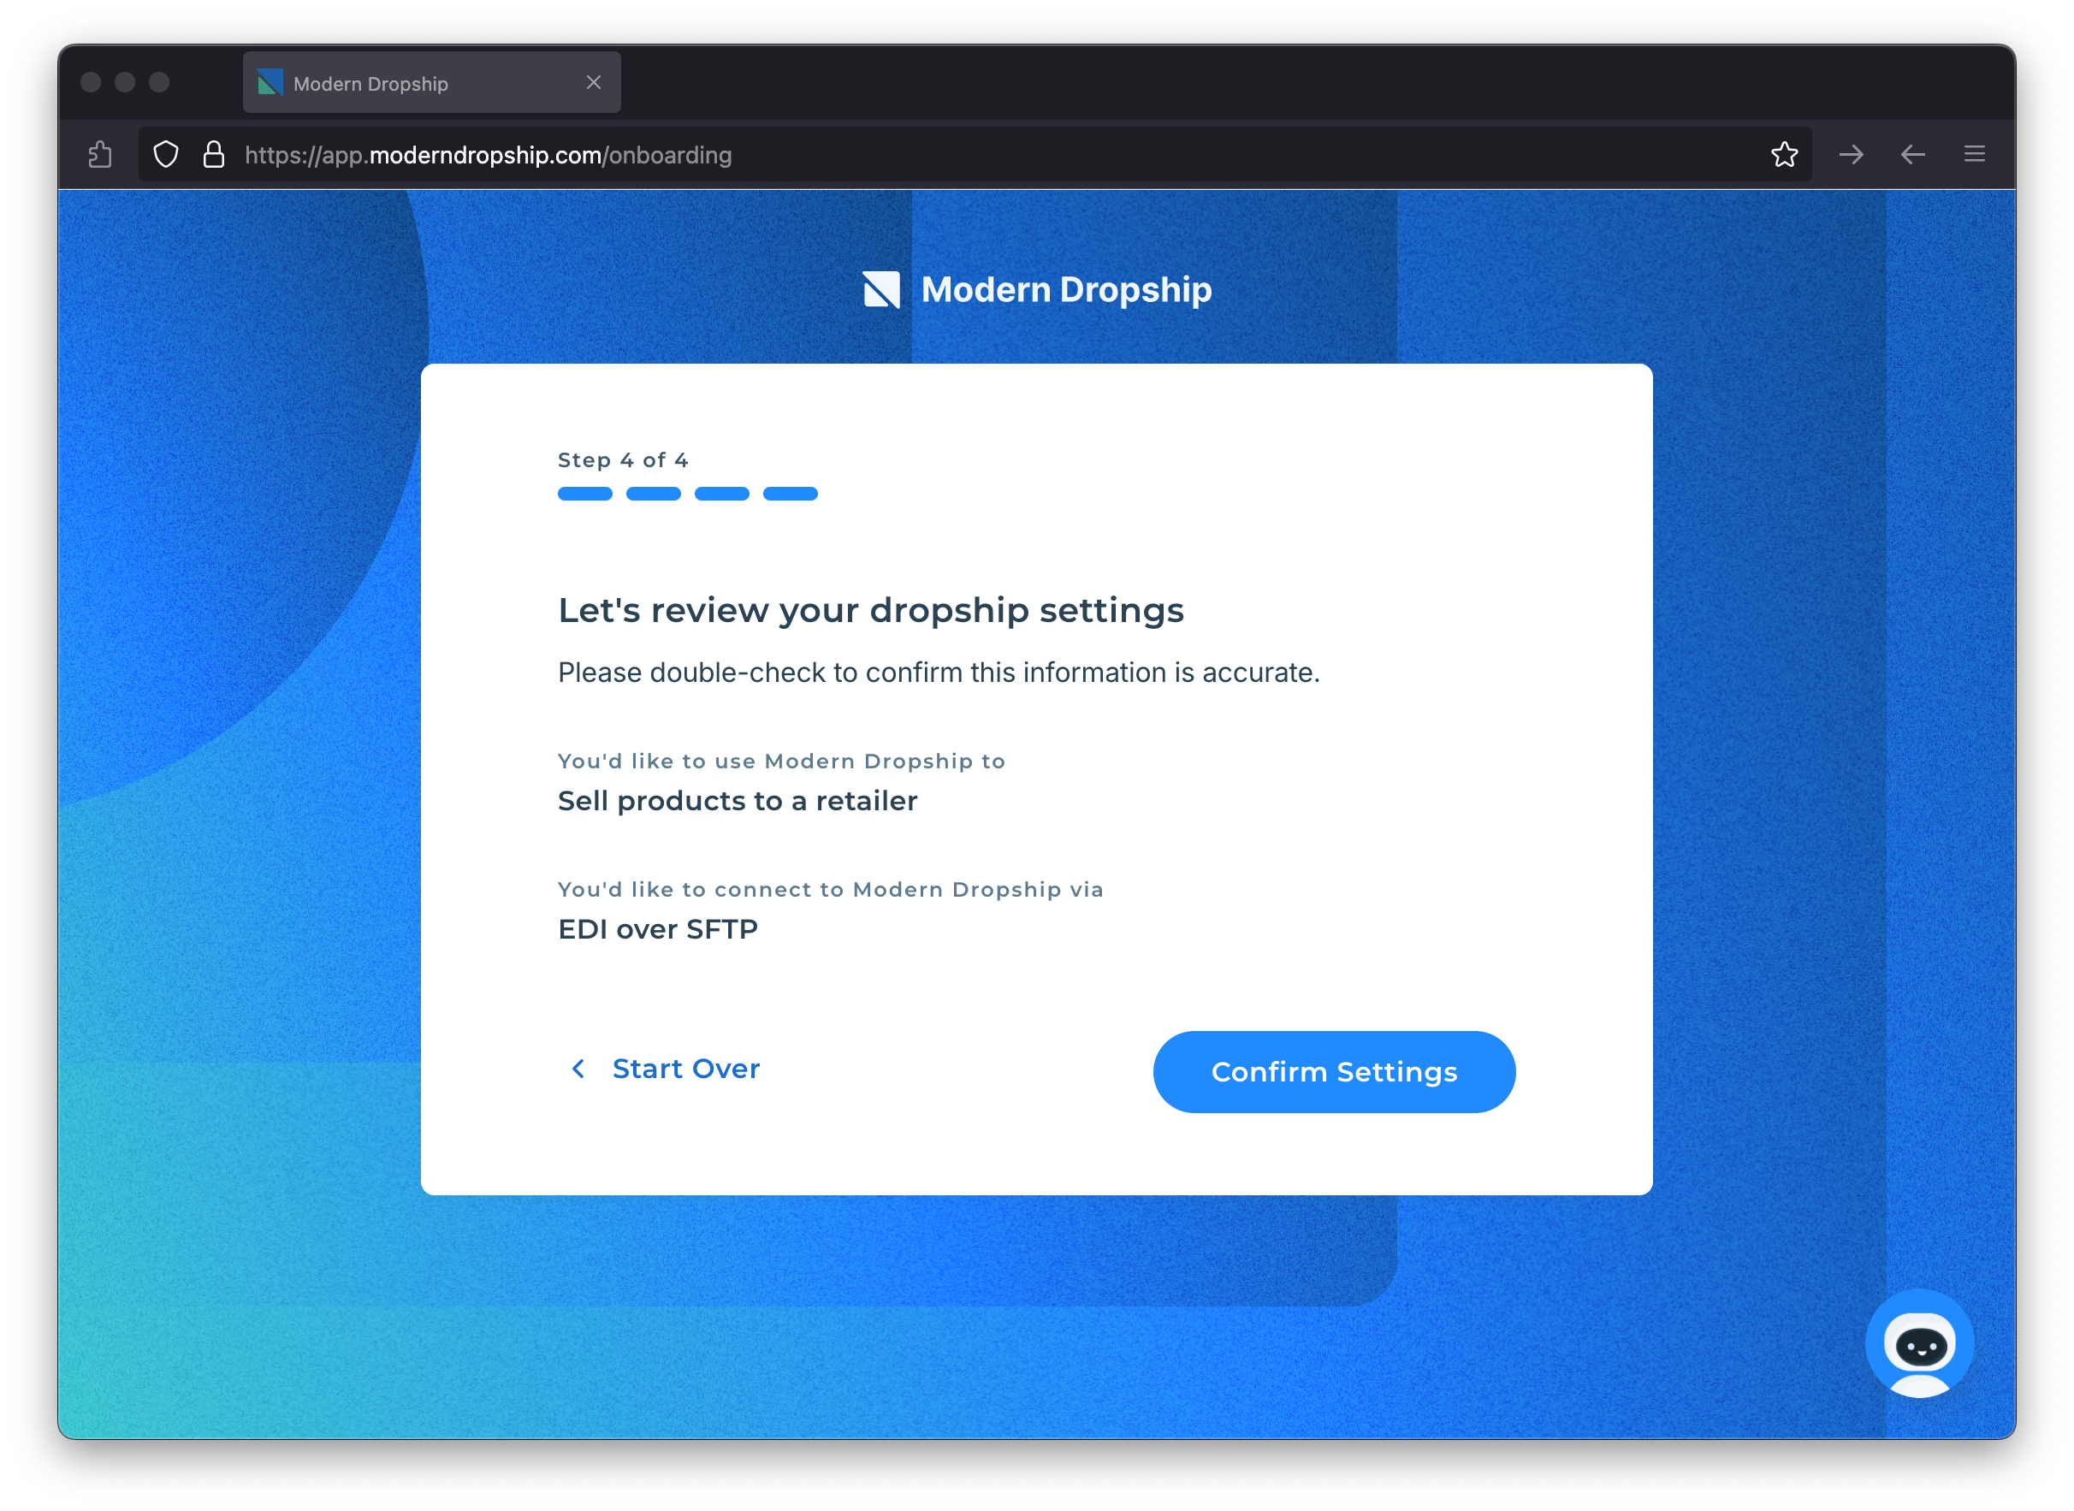Image resolution: width=2074 pixels, height=1511 pixels.
Task: Click the bookmark/star icon in browser
Action: (1786, 155)
